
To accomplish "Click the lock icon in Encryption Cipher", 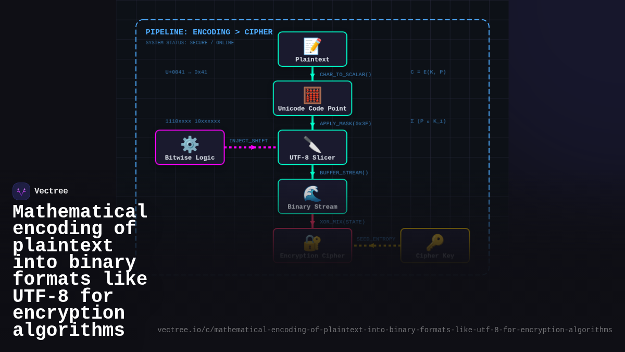I will [x=312, y=242].
